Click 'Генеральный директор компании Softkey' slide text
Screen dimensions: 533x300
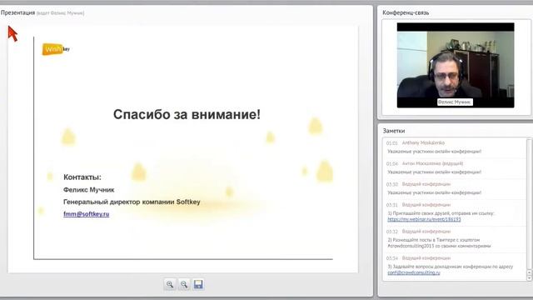132,202
